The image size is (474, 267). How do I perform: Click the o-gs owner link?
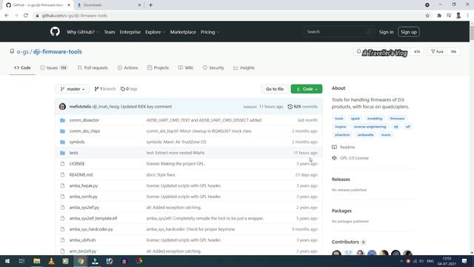pyautogui.click(x=22, y=52)
